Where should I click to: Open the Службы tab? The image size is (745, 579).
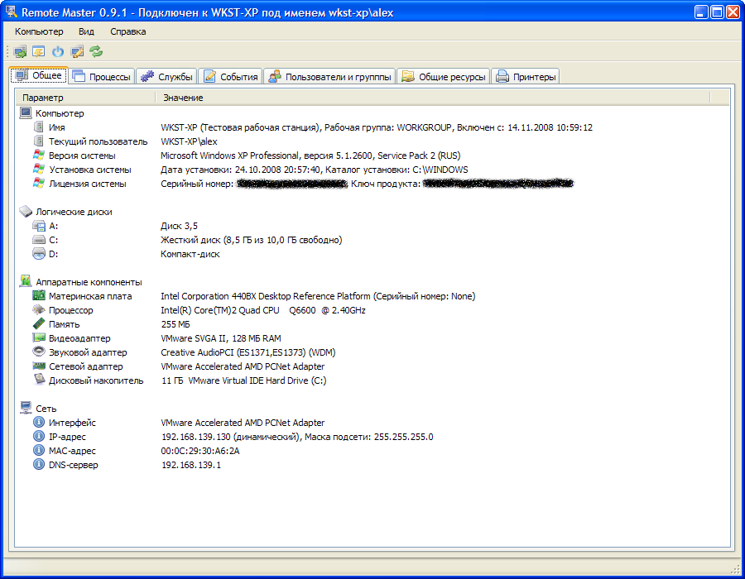pos(166,76)
